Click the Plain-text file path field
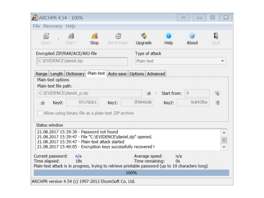 tap(89, 93)
